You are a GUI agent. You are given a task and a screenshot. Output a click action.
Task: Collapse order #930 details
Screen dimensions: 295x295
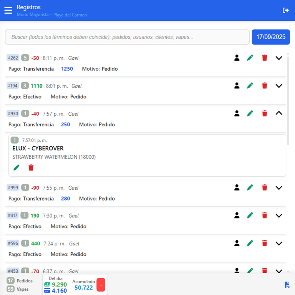[x=279, y=113]
